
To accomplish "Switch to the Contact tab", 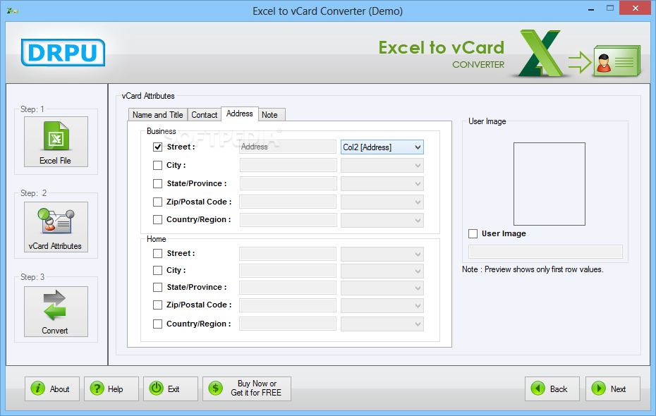I will point(204,114).
